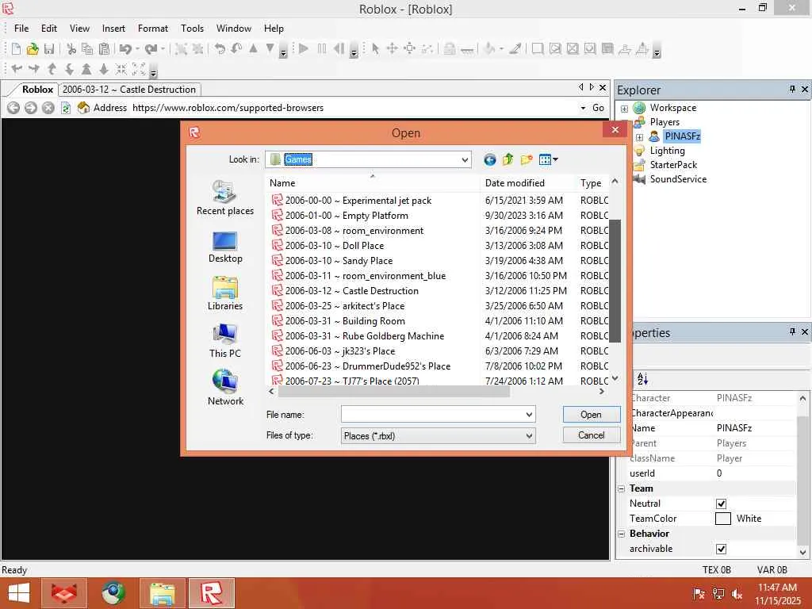Click the TeamColor White color swatch
Image resolution: width=812 pixels, height=609 pixels.
722,519
